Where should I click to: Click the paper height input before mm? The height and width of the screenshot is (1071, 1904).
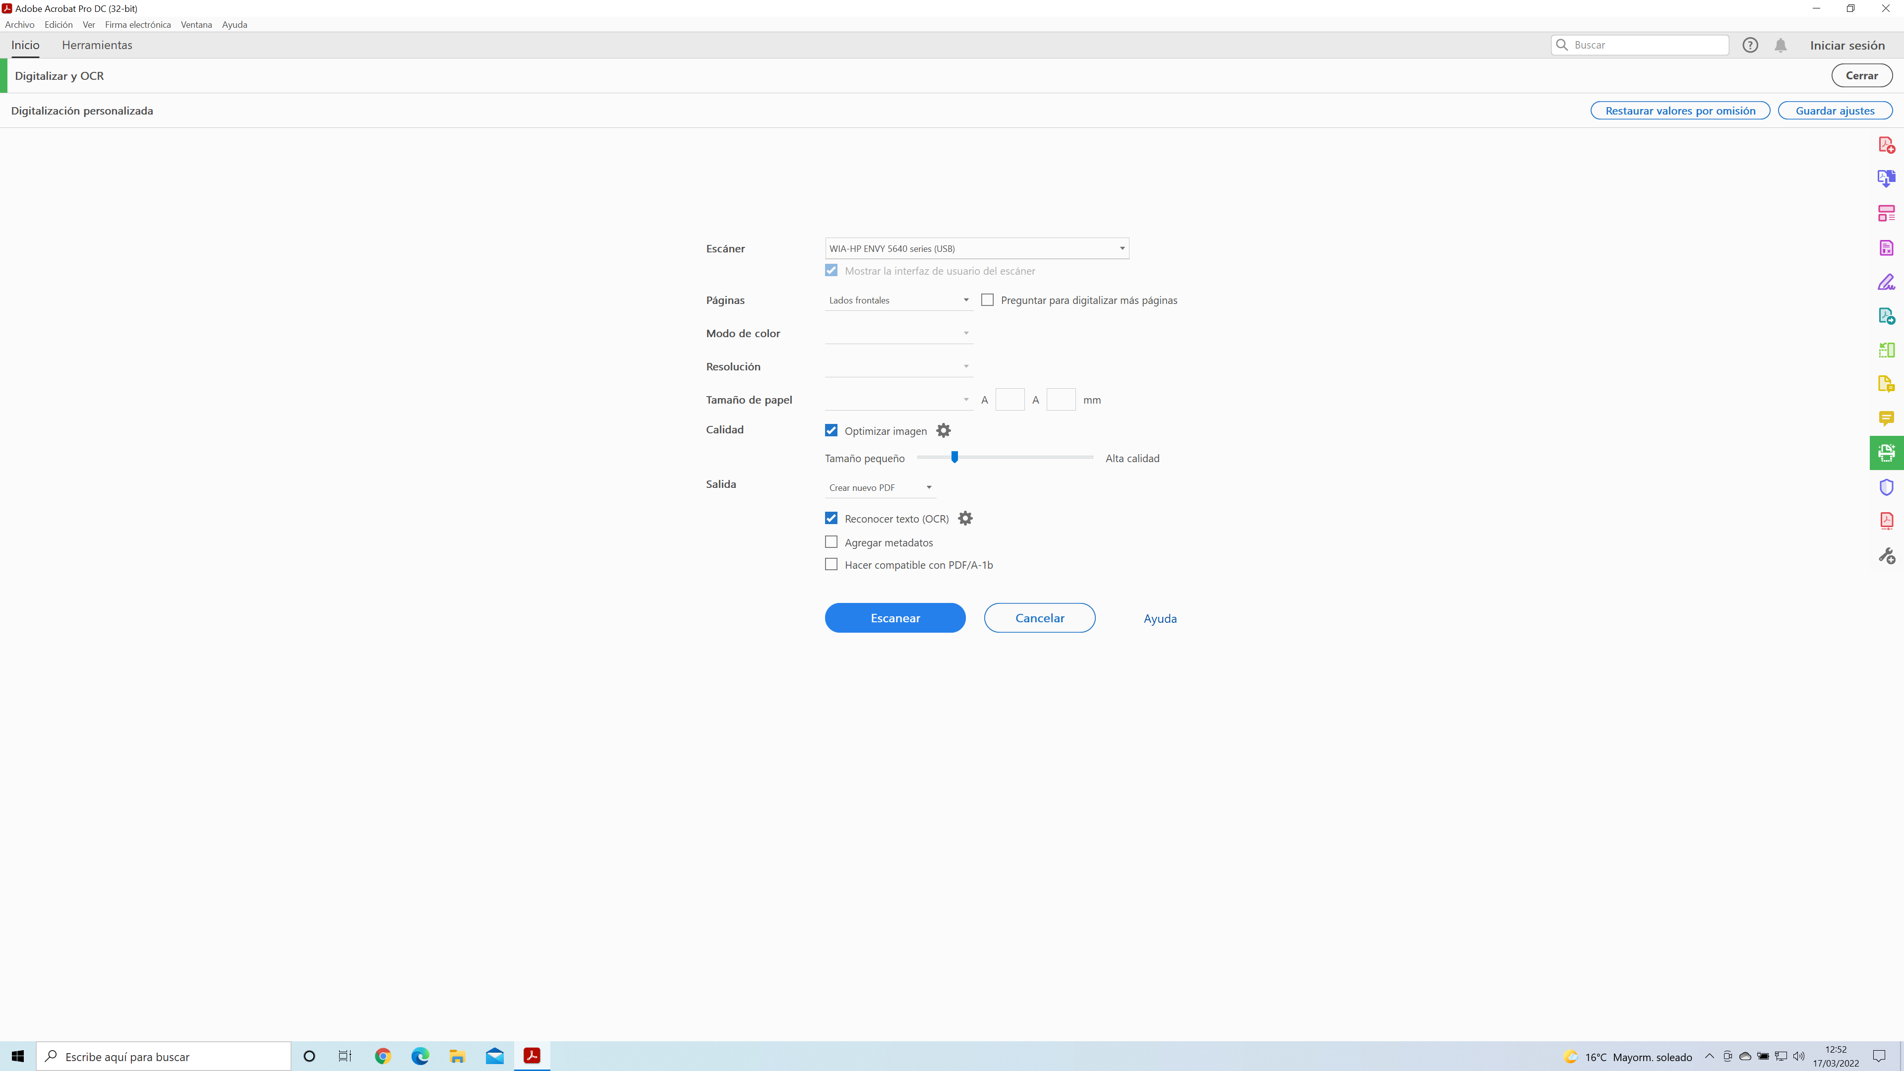pyautogui.click(x=1062, y=400)
